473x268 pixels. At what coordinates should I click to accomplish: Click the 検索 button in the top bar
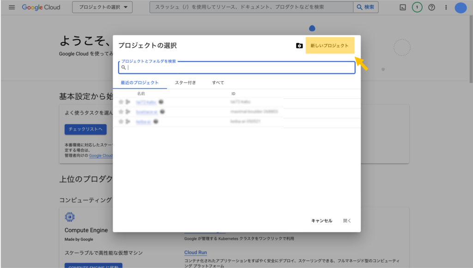tap(366, 7)
